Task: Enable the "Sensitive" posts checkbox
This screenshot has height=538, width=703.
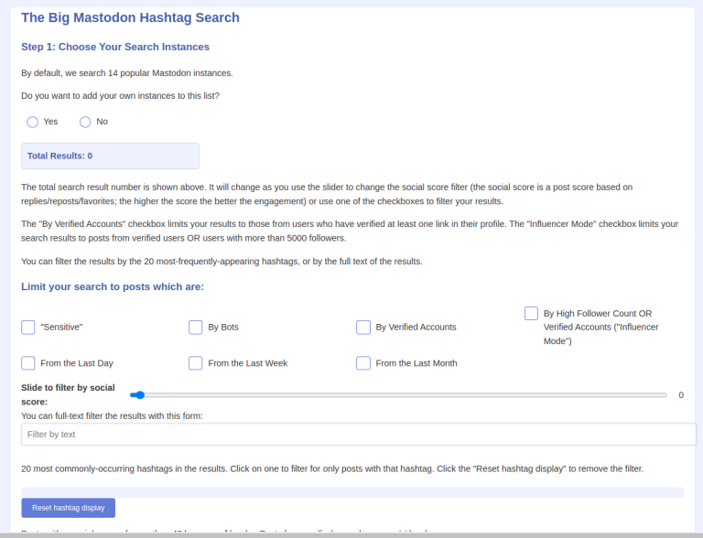Action: tap(28, 328)
